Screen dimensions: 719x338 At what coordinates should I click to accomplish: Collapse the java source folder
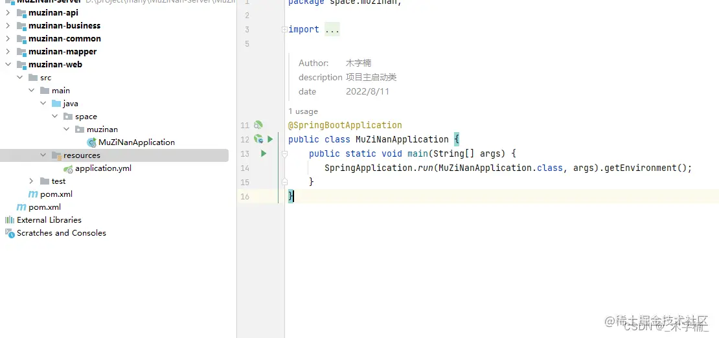(x=43, y=103)
